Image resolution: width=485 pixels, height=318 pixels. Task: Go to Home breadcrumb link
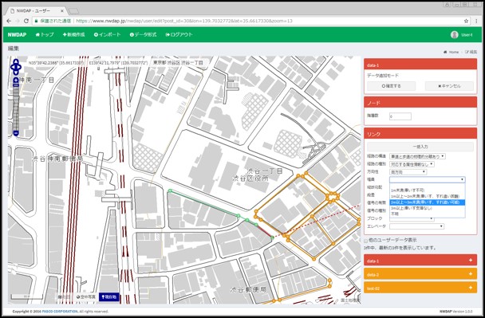point(451,52)
